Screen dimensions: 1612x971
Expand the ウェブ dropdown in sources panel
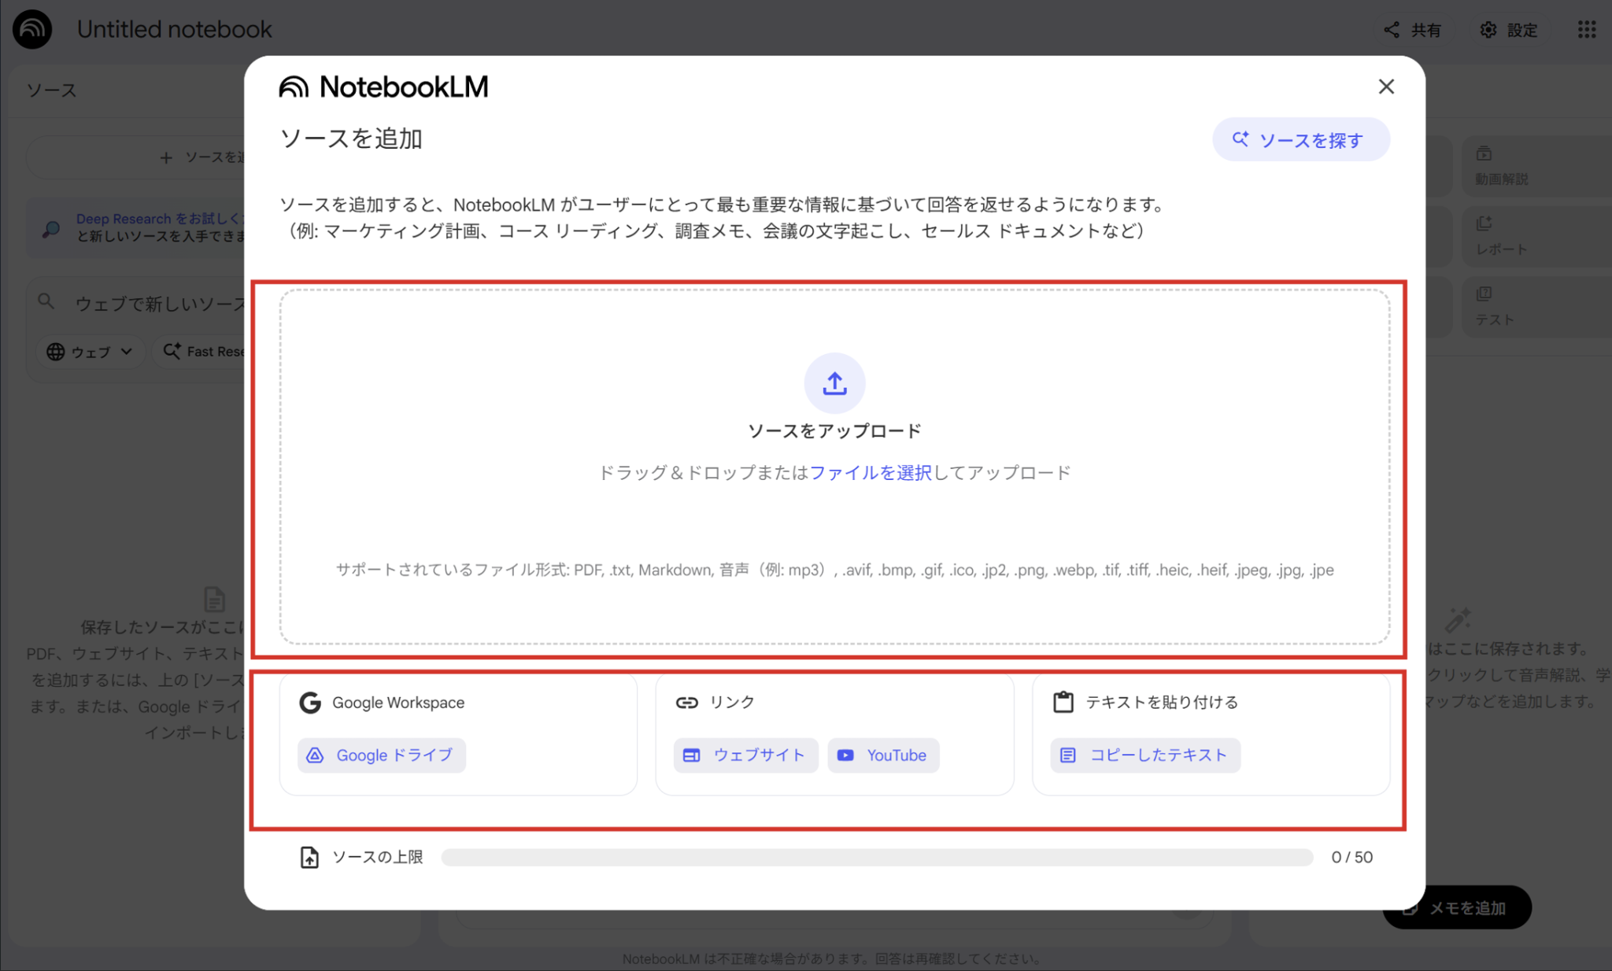click(x=90, y=352)
